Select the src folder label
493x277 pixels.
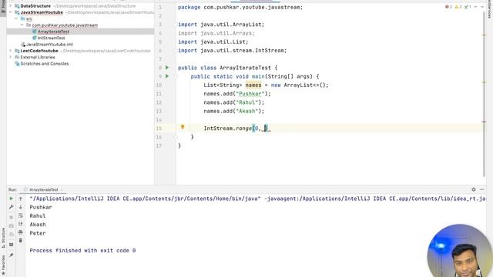[29, 18]
